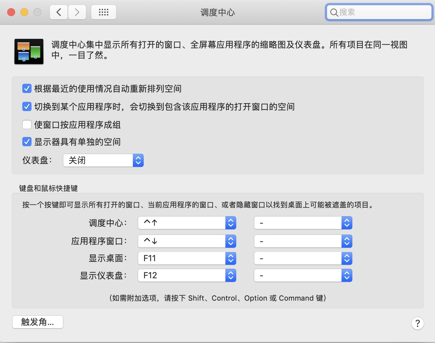Open 调度中心 keyboard shortcut dropdown
The height and width of the screenshot is (343, 435).
pos(187,223)
